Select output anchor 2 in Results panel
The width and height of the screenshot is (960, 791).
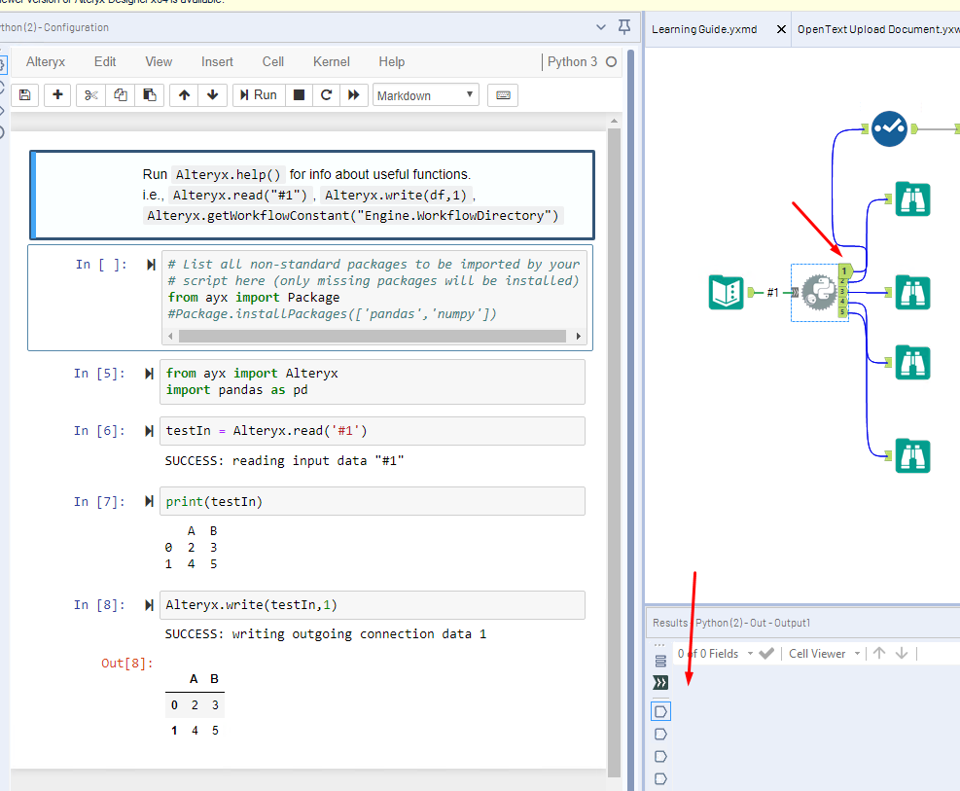pyautogui.click(x=660, y=734)
